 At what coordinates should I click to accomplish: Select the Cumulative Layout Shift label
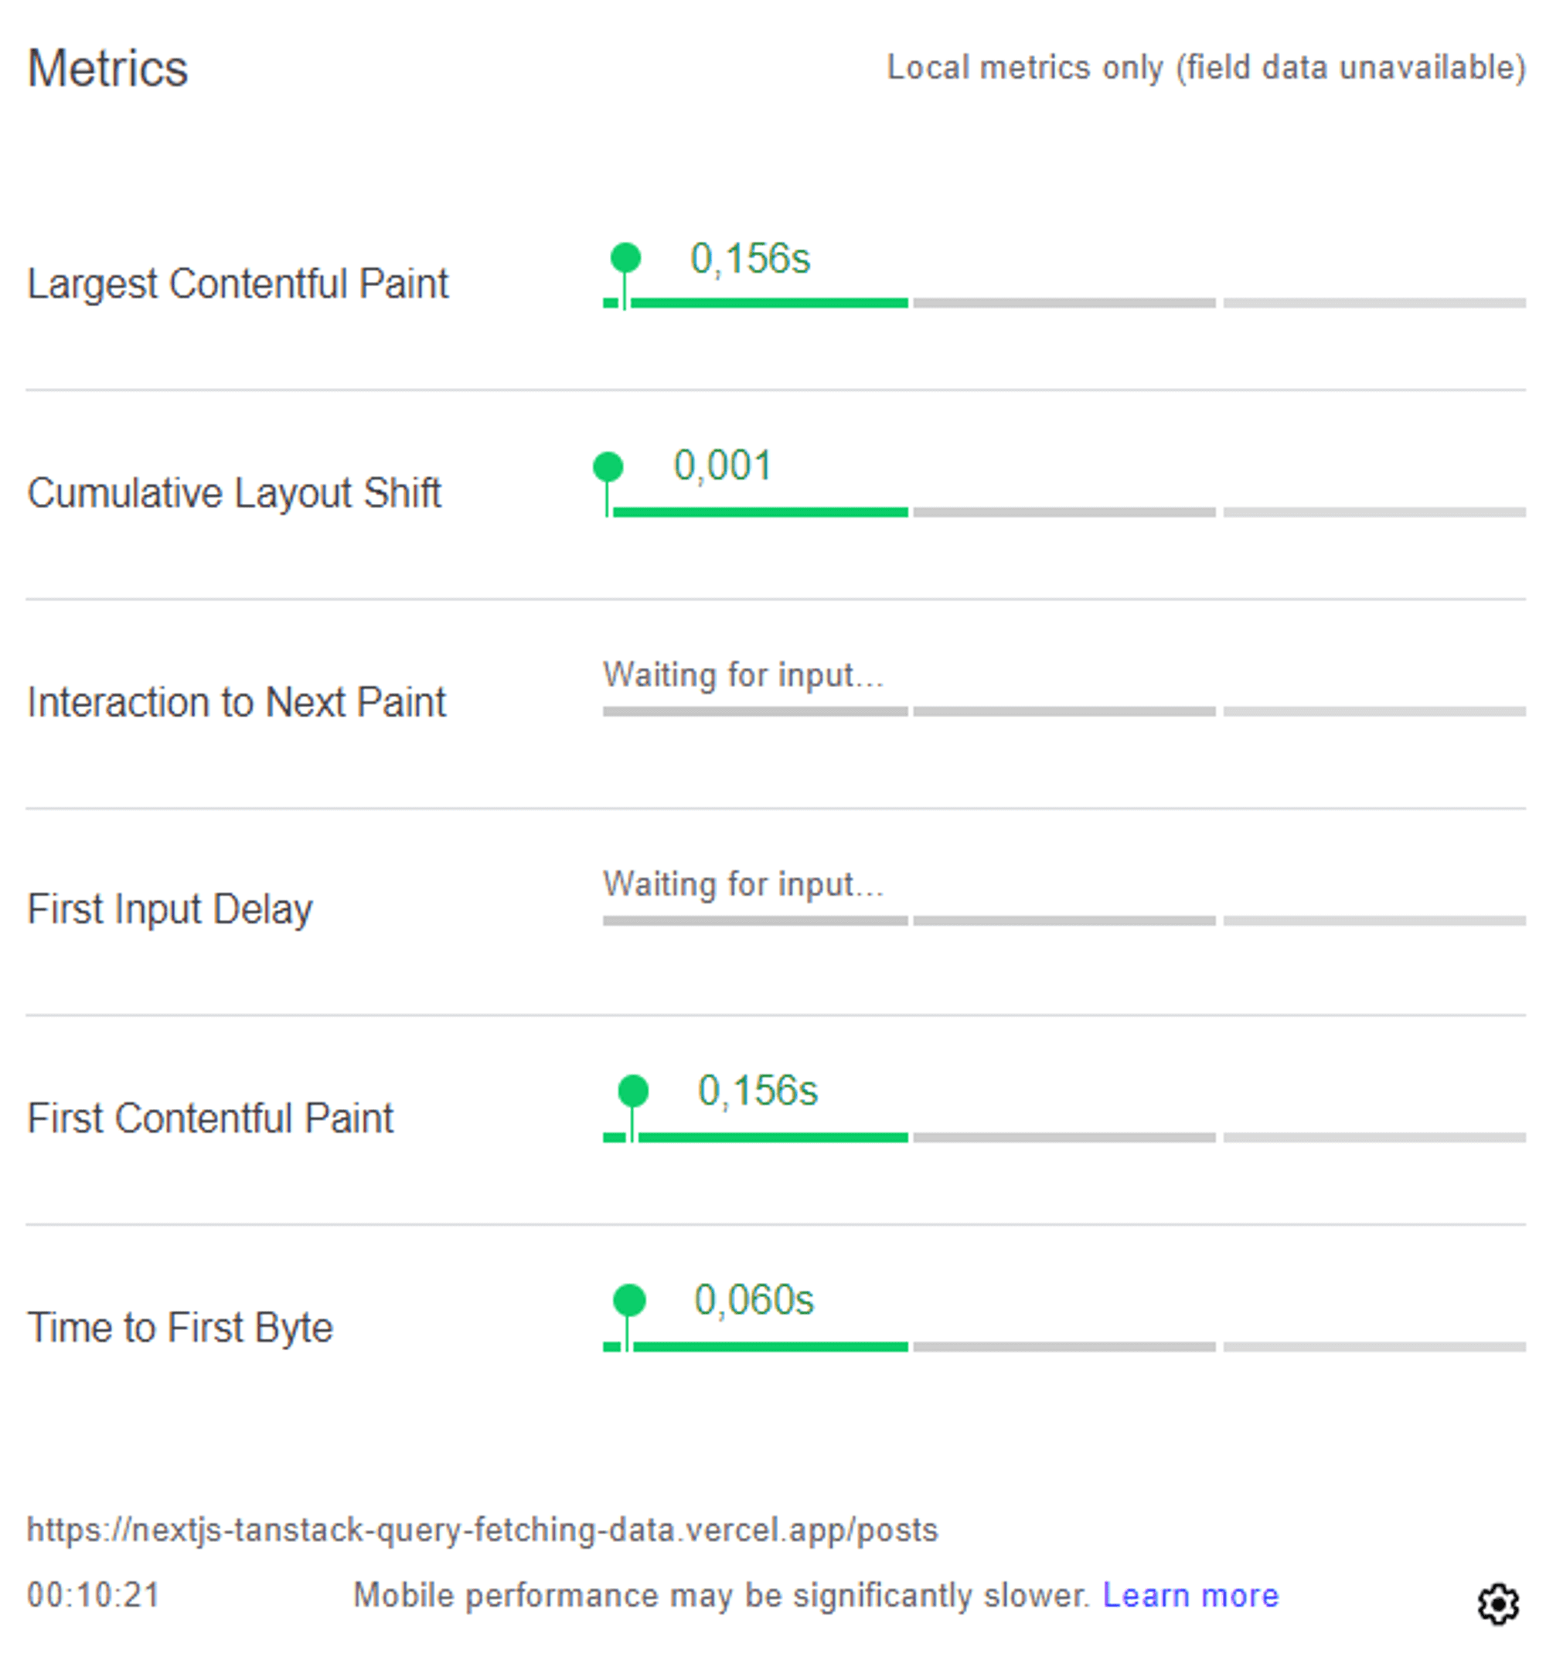pyautogui.click(x=233, y=492)
